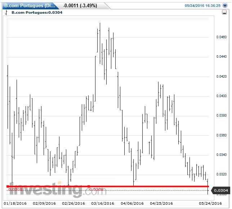Click the blue globe icon at top right

(225, 5)
